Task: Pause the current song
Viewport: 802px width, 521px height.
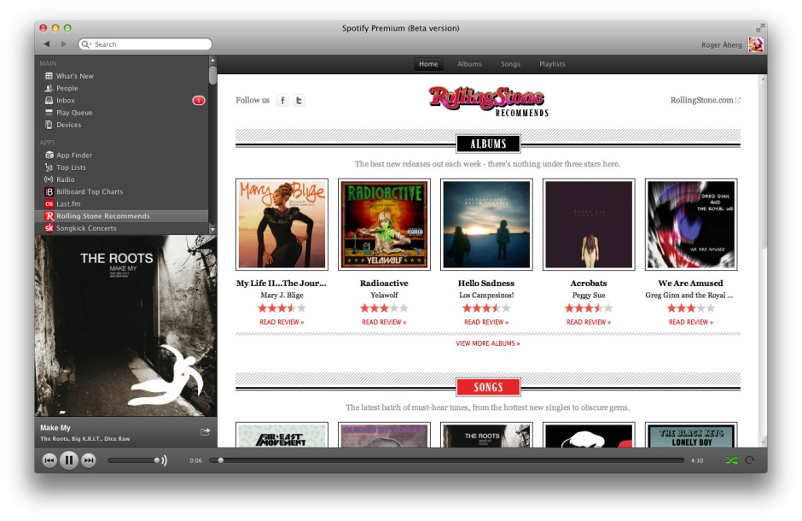Action: [69, 460]
